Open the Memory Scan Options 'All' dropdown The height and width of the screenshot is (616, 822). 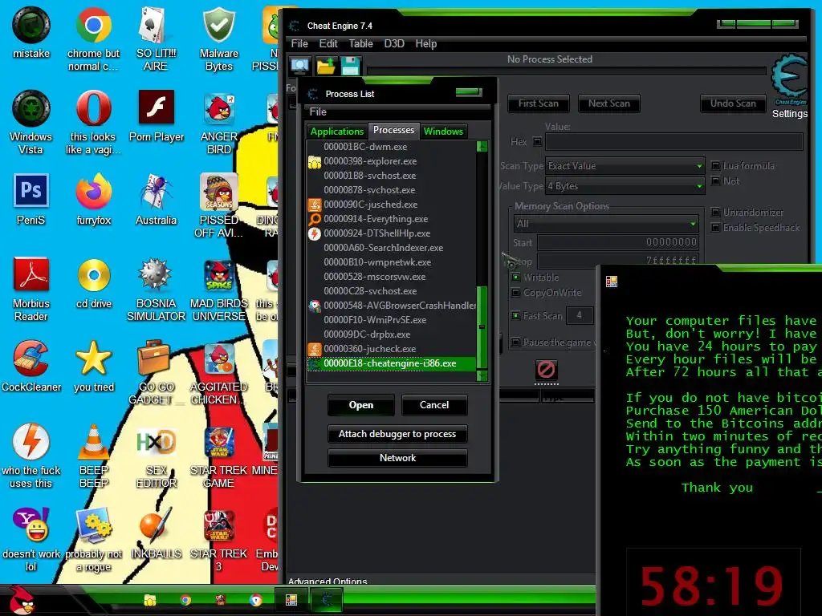pyautogui.click(x=606, y=224)
